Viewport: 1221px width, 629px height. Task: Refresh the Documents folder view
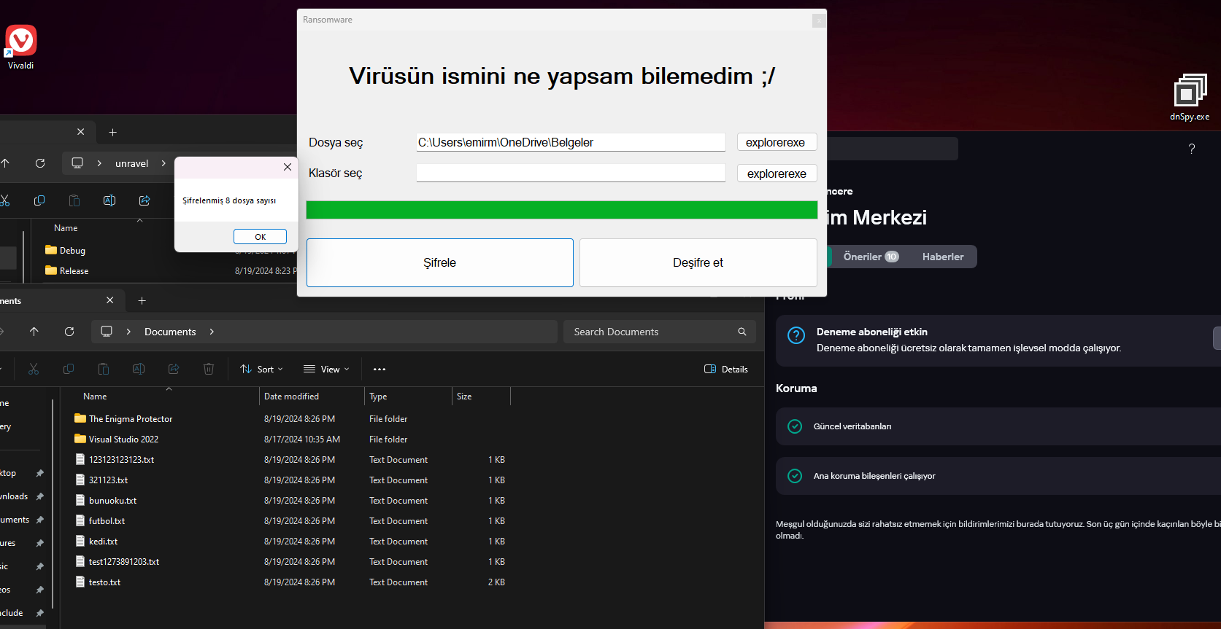(69, 332)
